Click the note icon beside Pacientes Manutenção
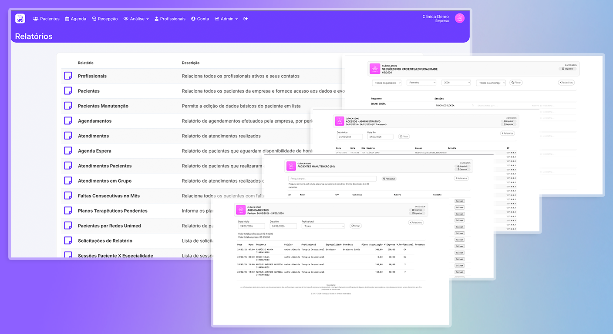Image resolution: width=613 pixels, height=334 pixels. [x=68, y=106]
